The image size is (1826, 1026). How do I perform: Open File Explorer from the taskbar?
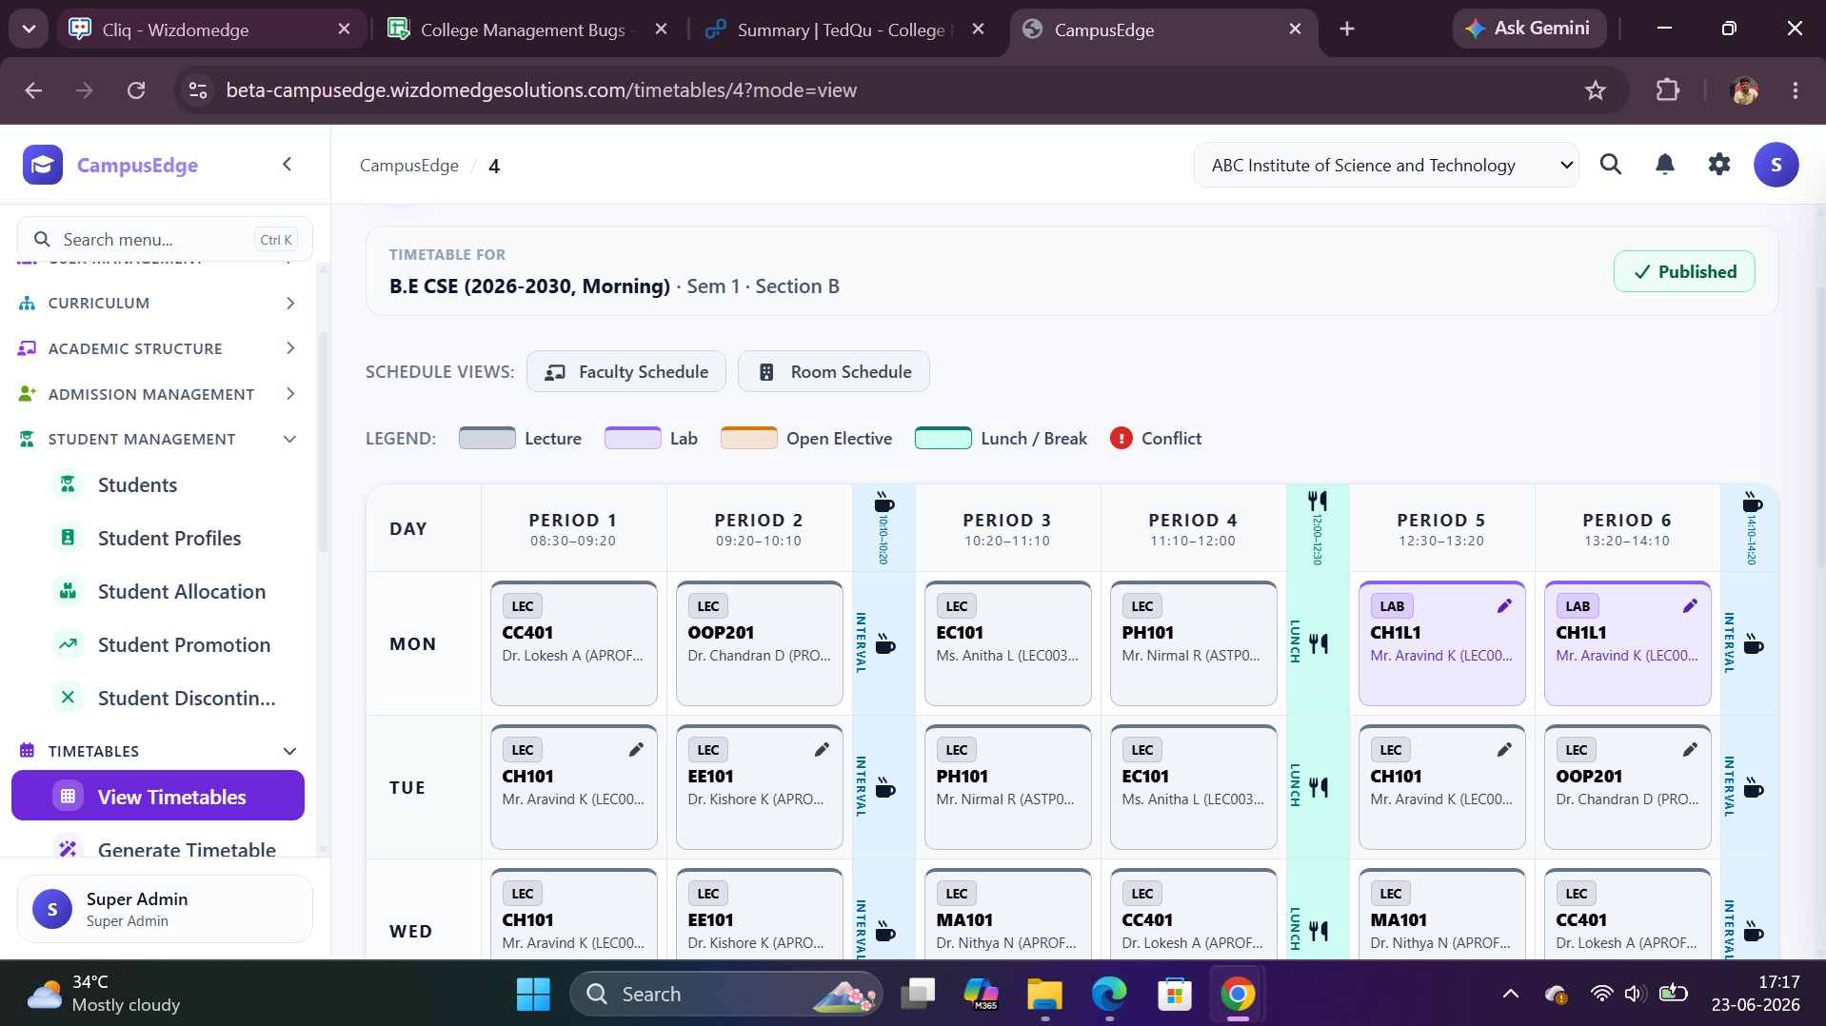click(1044, 995)
